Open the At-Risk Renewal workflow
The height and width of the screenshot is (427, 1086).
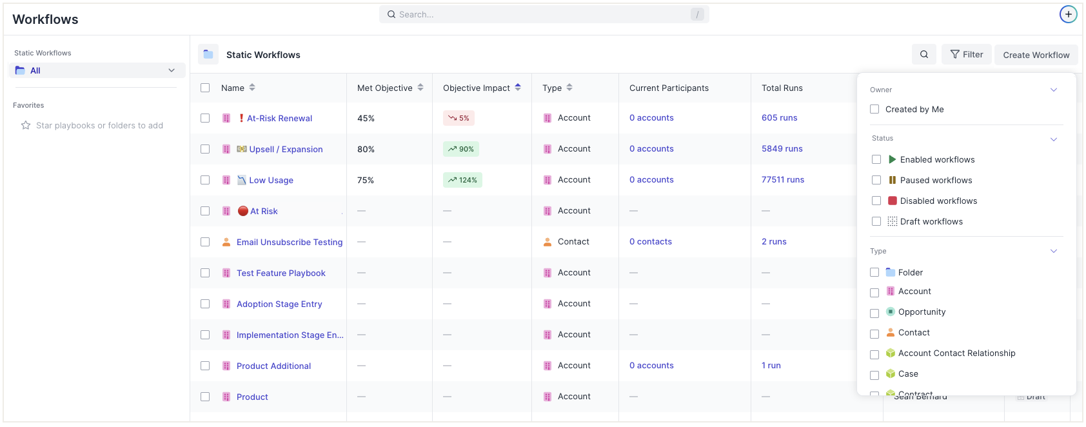tap(279, 119)
